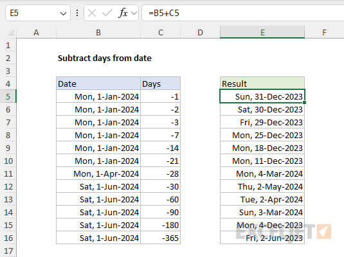Image resolution: width=344 pixels, height=257 pixels.
Task: Select result 'Tue, 2-Apr-2024'
Action: pos(262,199)
